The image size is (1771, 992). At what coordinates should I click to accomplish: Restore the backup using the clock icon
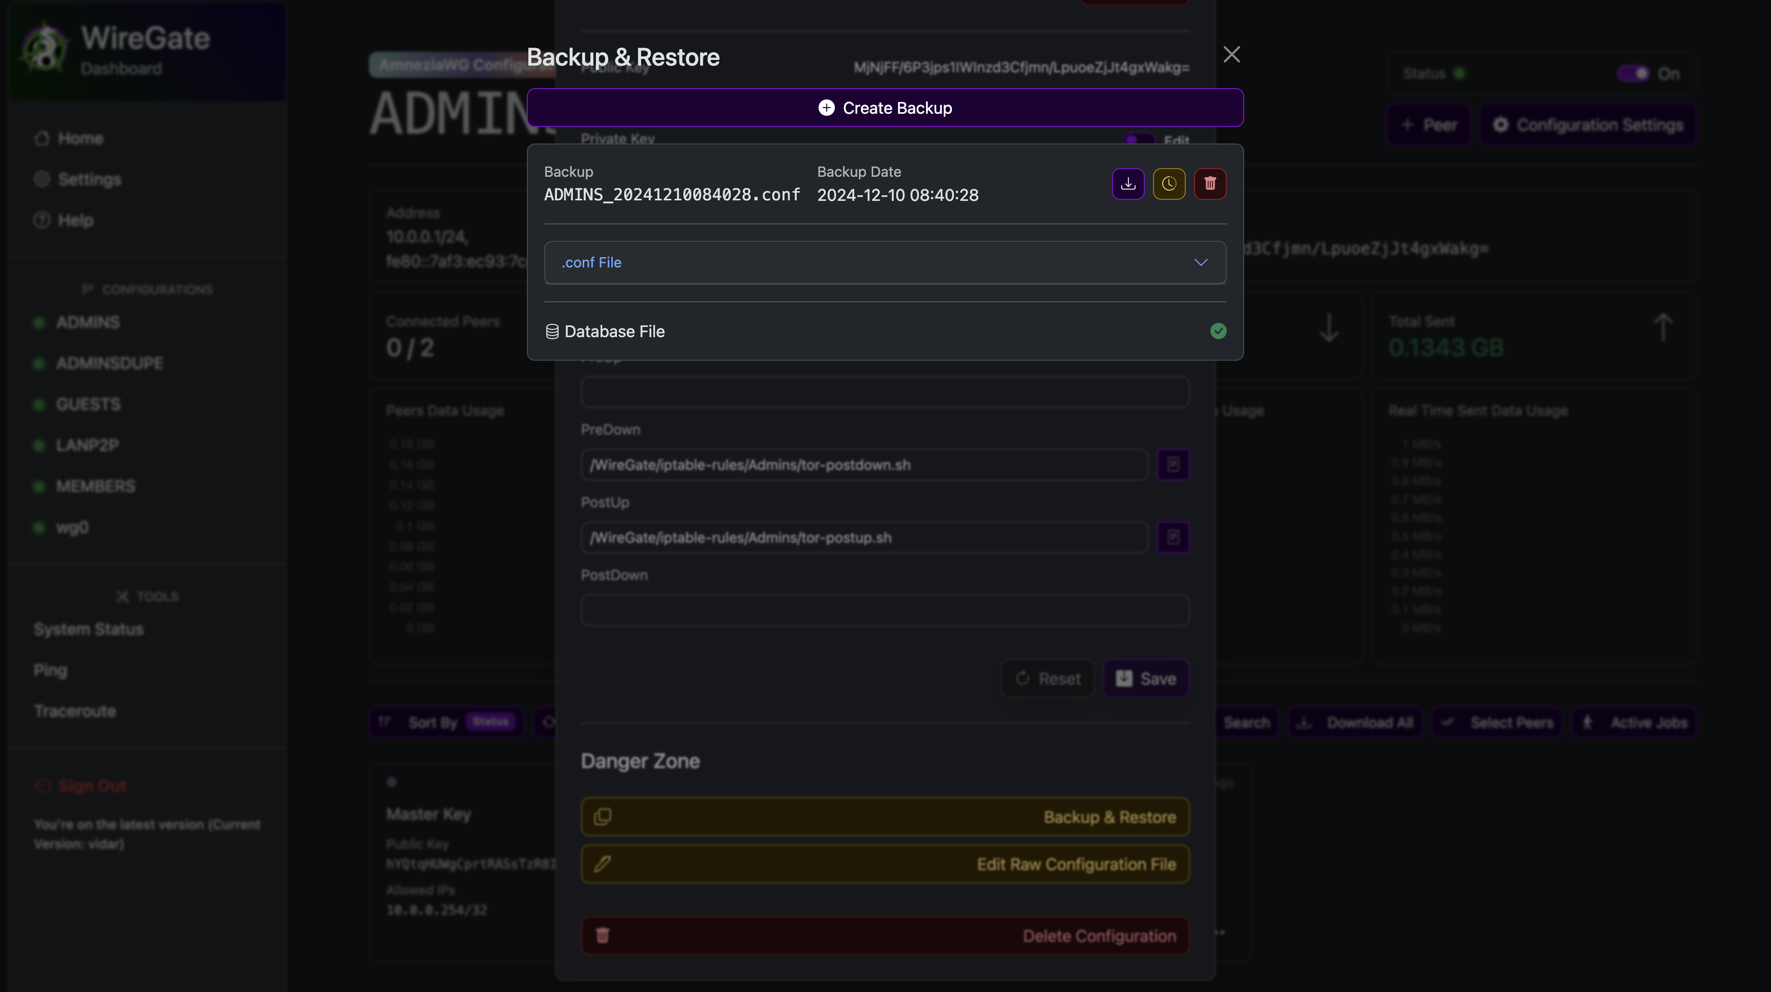[1169, 183]
